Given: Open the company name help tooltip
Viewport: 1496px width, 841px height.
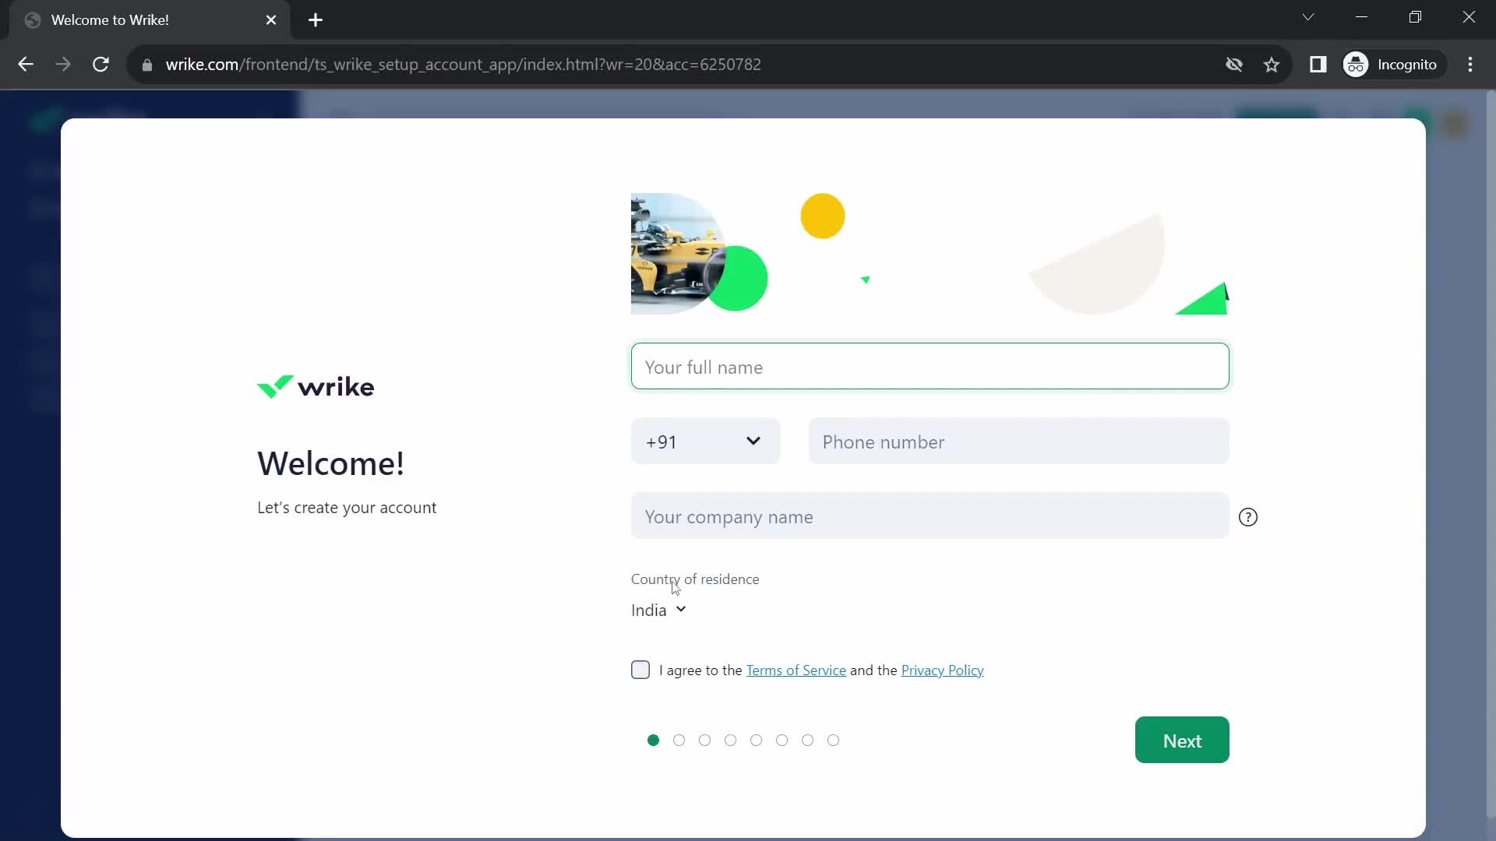Looking at the screenshot, I should [x=1247, y=516].
